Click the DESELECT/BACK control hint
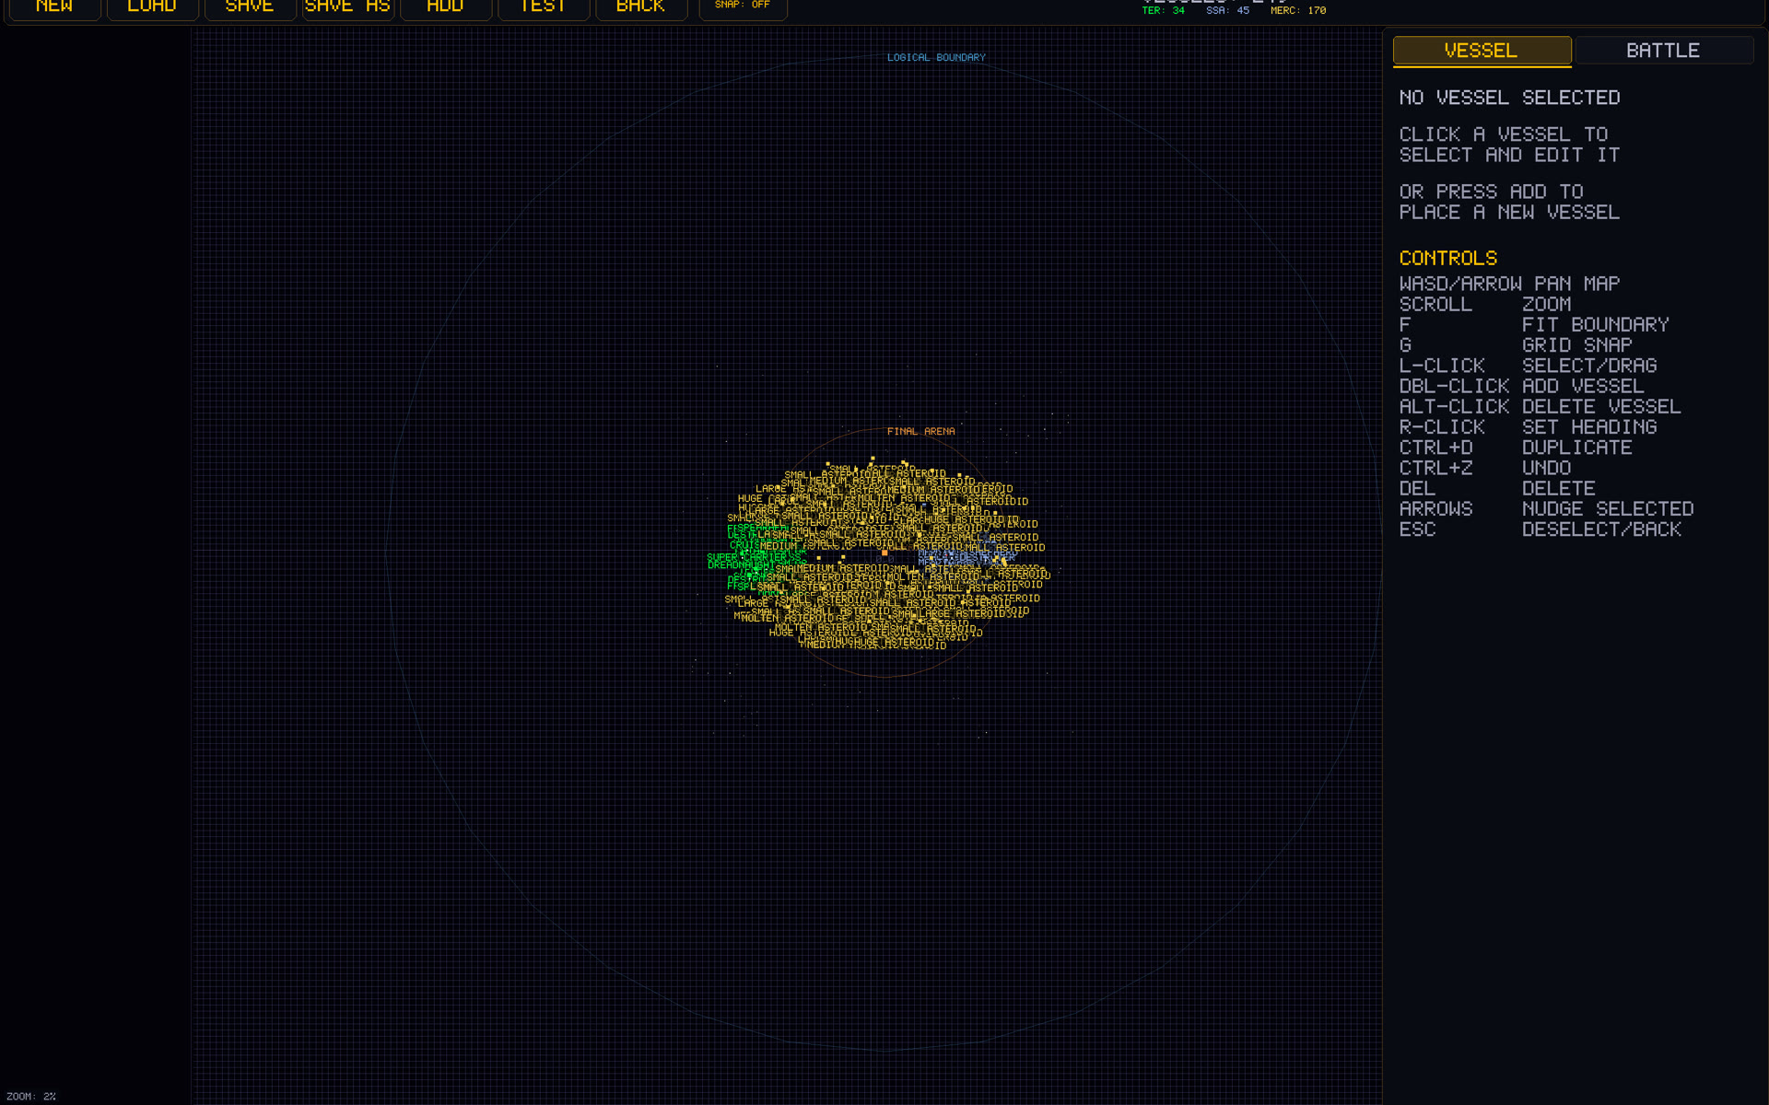 [x=1601, y=529]
